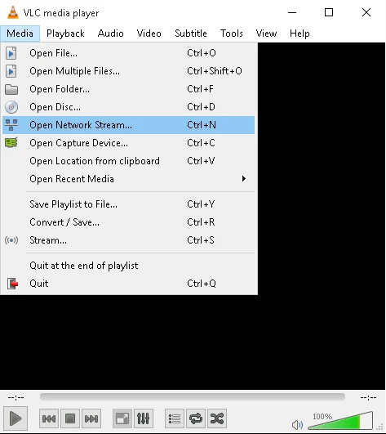Minimize the VLC window

point(292,12)
